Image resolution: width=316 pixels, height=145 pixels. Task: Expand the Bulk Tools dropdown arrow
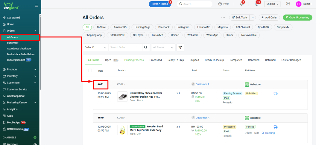click(x=253, y=18)
